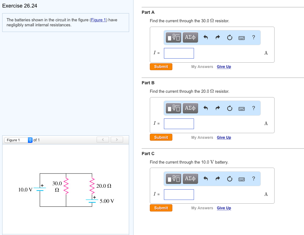Open equation editor help in Part C
The image size is (304, 235).
pos(254,179)
